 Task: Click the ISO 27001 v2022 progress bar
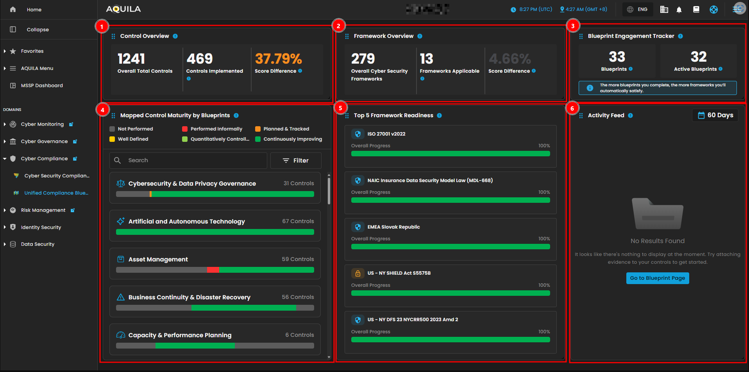coord(450,154)
